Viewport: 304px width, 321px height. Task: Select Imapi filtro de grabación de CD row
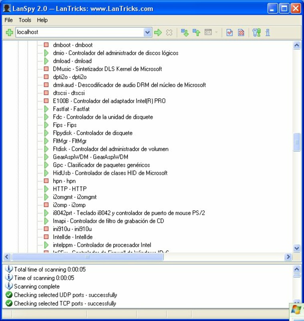point(108,221)
